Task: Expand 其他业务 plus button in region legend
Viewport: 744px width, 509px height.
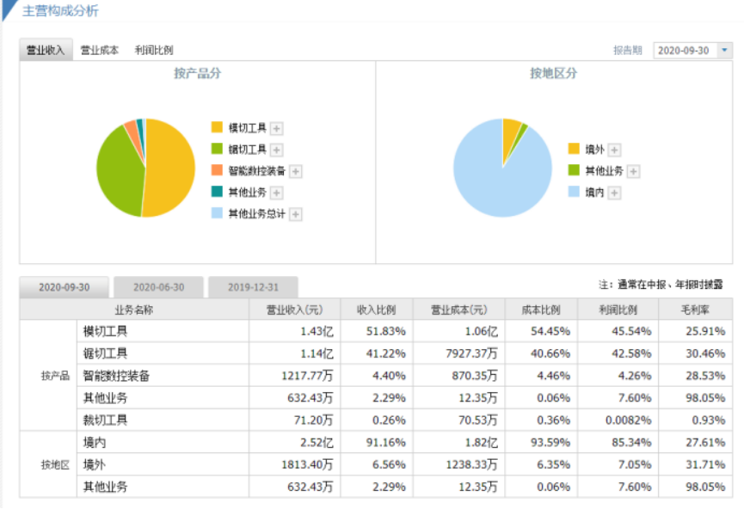Action: 633,171
